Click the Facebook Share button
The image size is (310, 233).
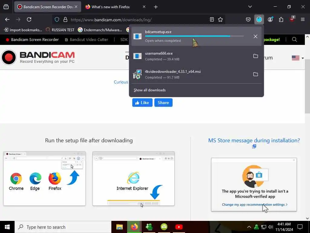click(163, 103)
